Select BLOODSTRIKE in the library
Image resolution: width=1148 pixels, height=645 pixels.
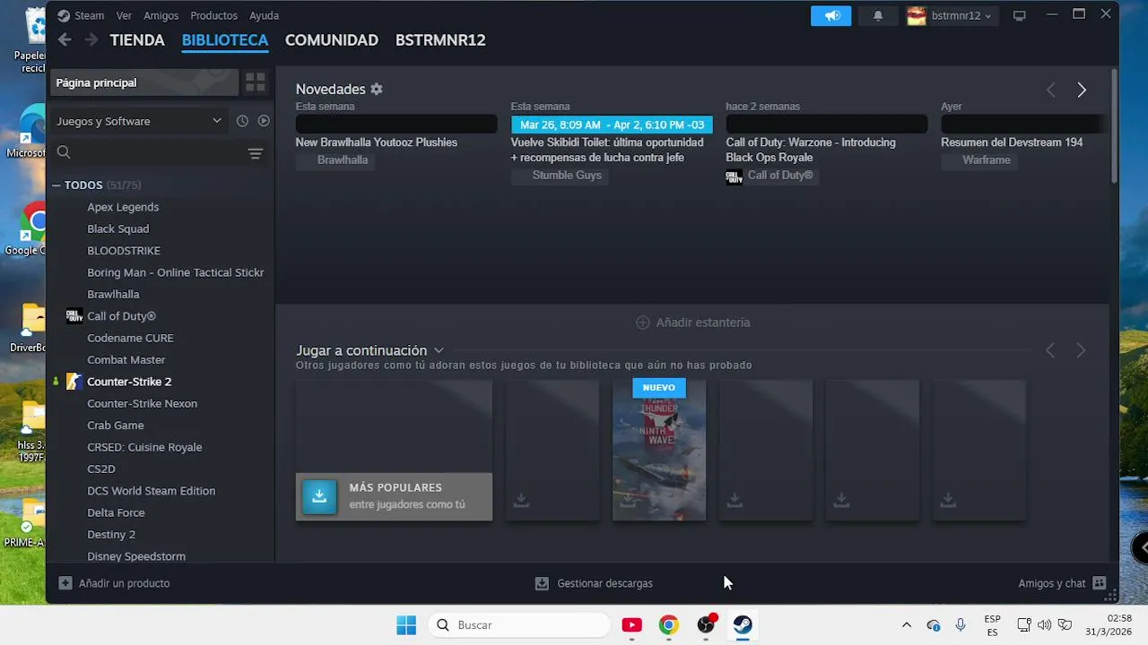pos(124,251)
